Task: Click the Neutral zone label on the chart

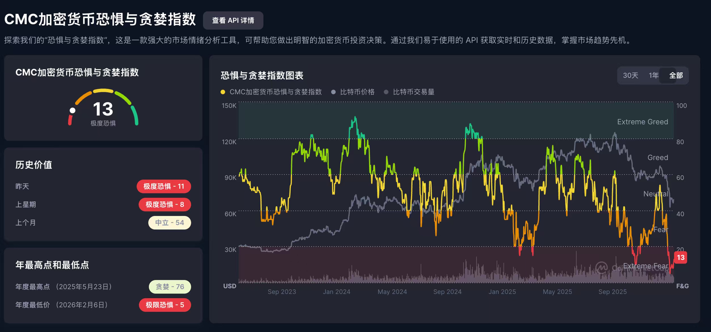Action: [x=656, y=194]
